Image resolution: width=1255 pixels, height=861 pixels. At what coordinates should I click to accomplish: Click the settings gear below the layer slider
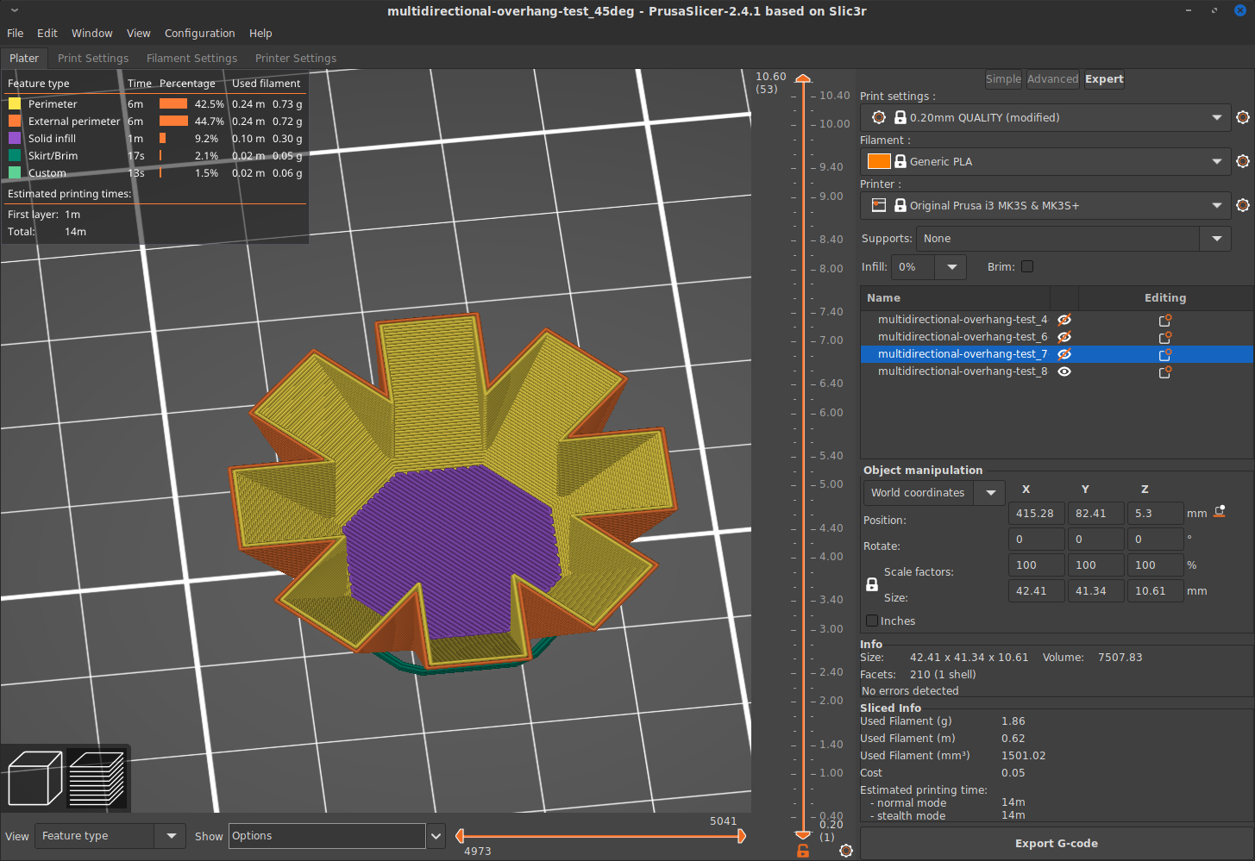[x=846, y=850]
